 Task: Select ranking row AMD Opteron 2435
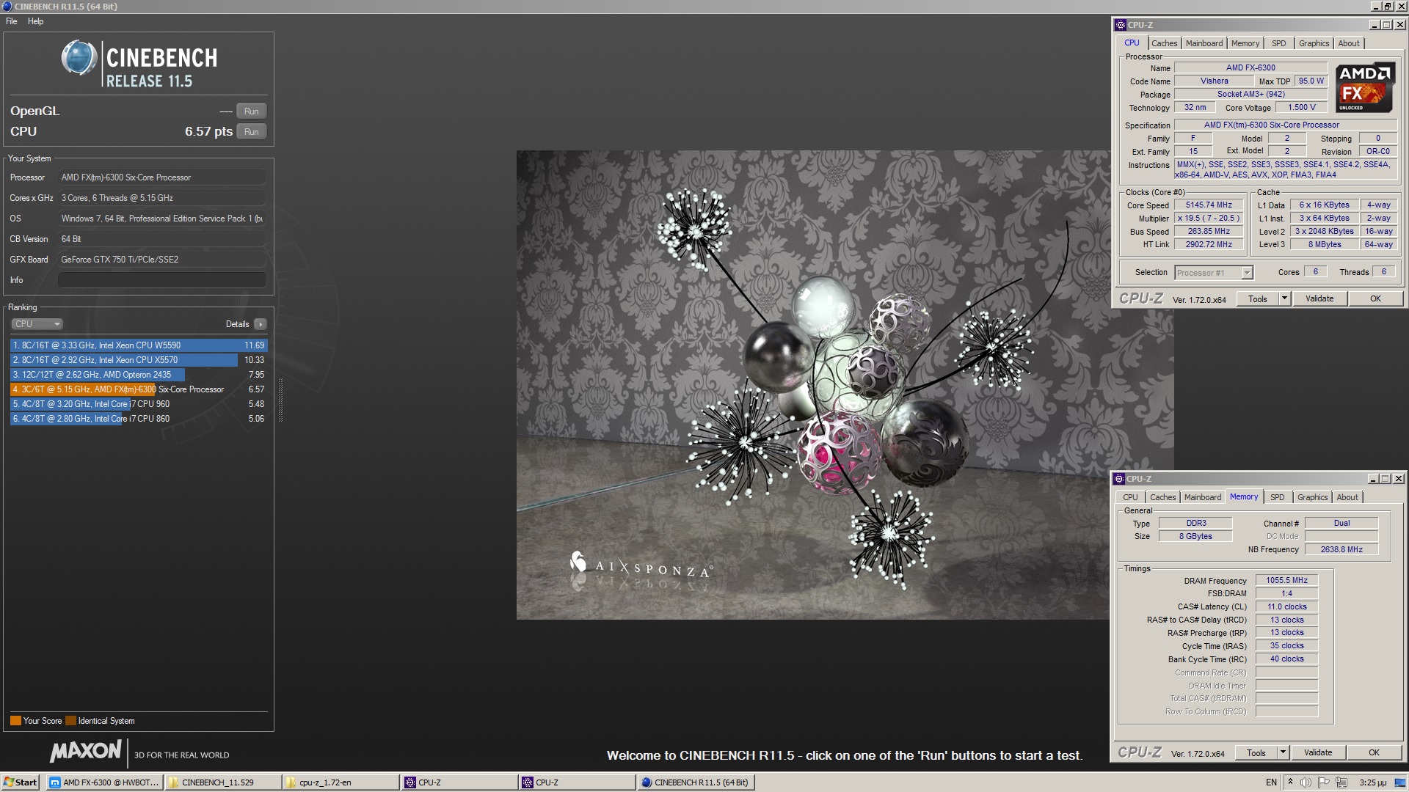(x=139, y=375)
